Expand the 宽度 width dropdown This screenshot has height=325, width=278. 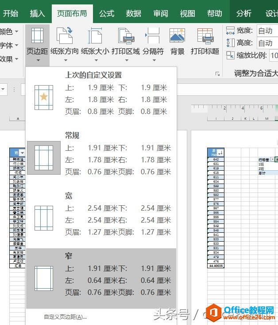coord(267,31)
